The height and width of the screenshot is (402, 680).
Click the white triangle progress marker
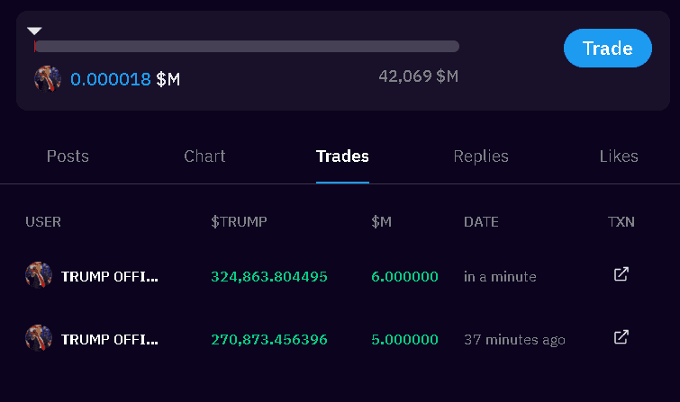pos(34,31)
